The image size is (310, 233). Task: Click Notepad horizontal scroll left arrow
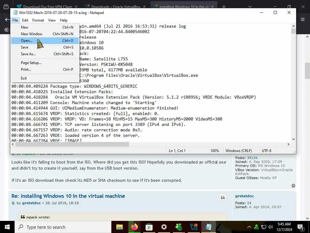tap(13, 144)
